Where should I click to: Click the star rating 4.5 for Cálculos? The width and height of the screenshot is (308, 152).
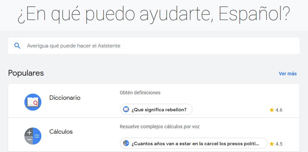(276, 144)
